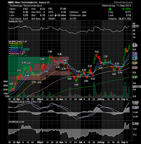This screenshot has width=141, height=144.
Task: Click the +8.38% percent change value
Action: (x=126, y=9)
